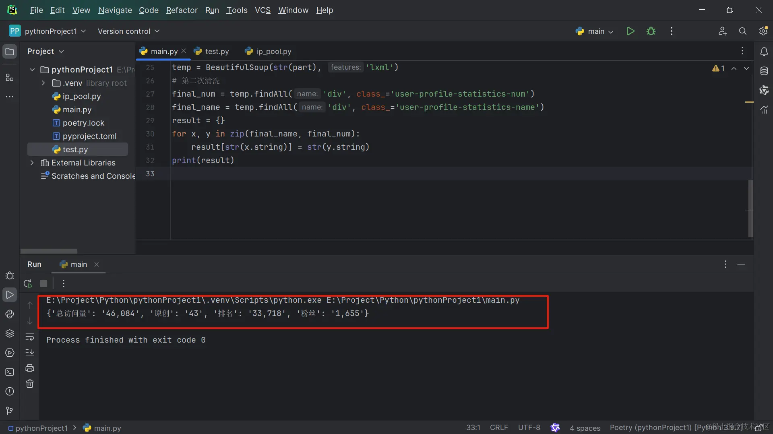Viewport: 773px width, 434px height.
Task: Open the File menu
Action: pos(36,10)
